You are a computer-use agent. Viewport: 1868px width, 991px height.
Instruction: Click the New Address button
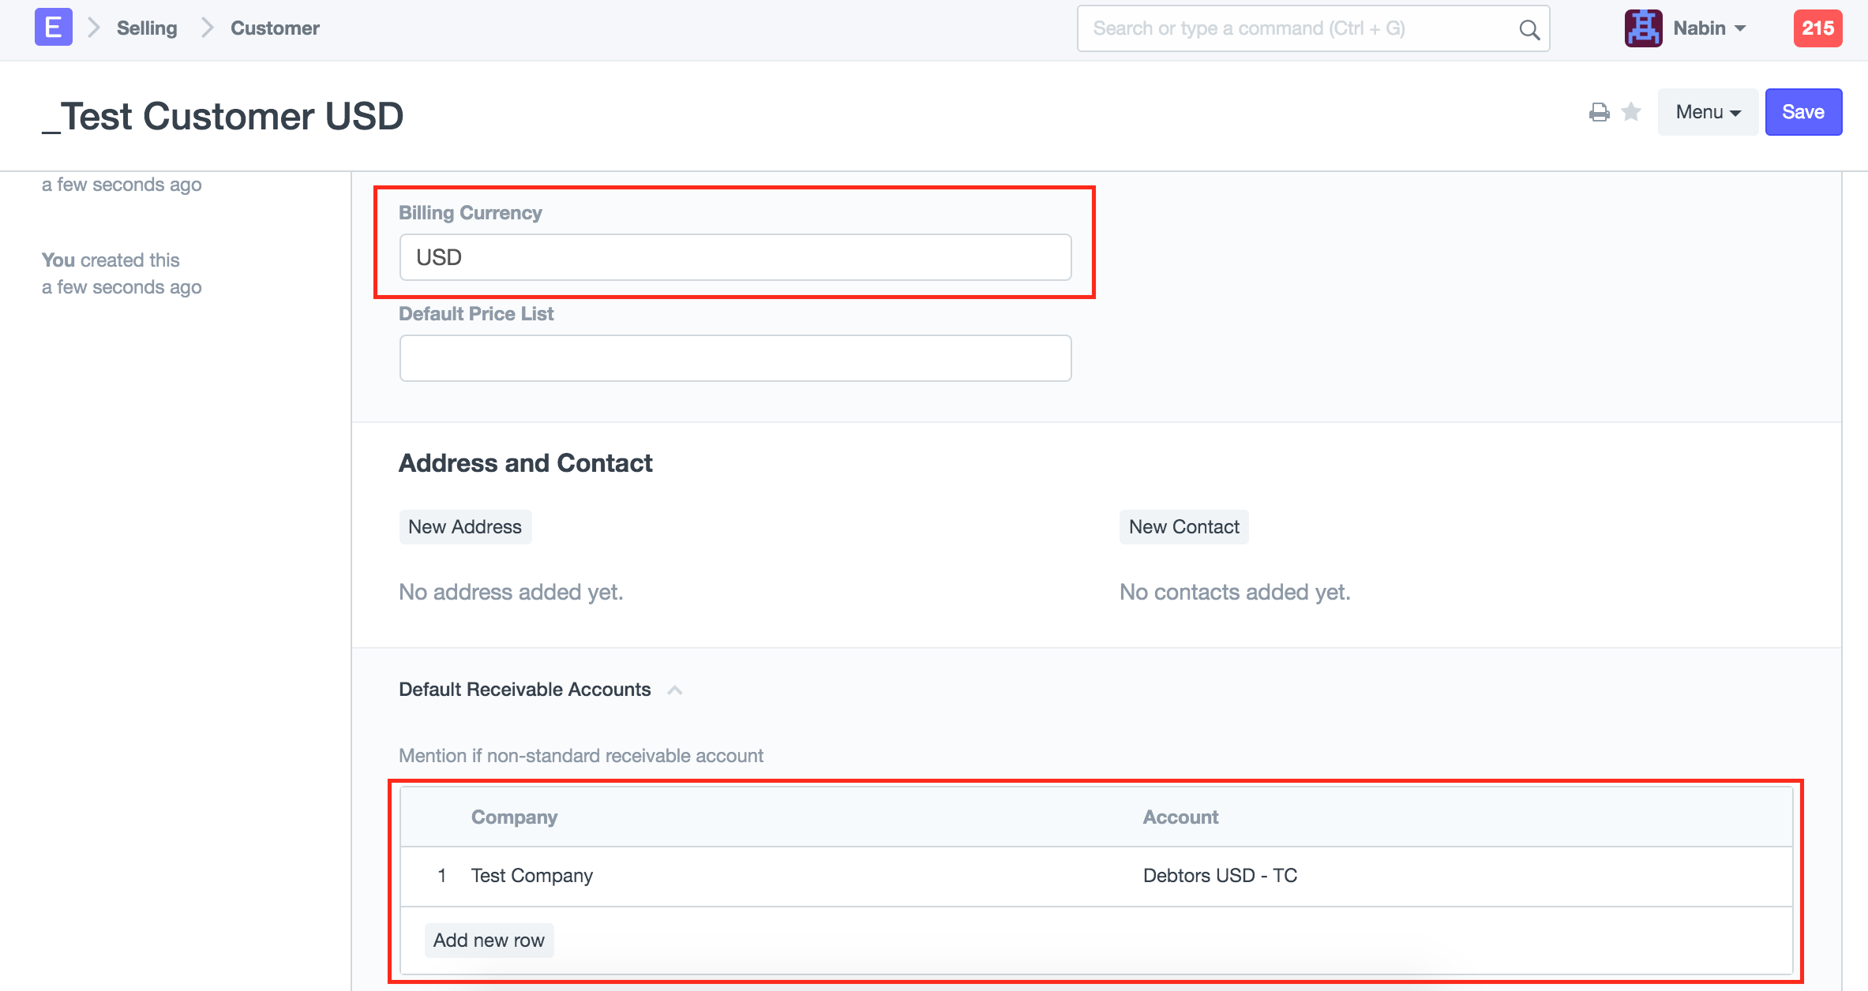(465, 527)
